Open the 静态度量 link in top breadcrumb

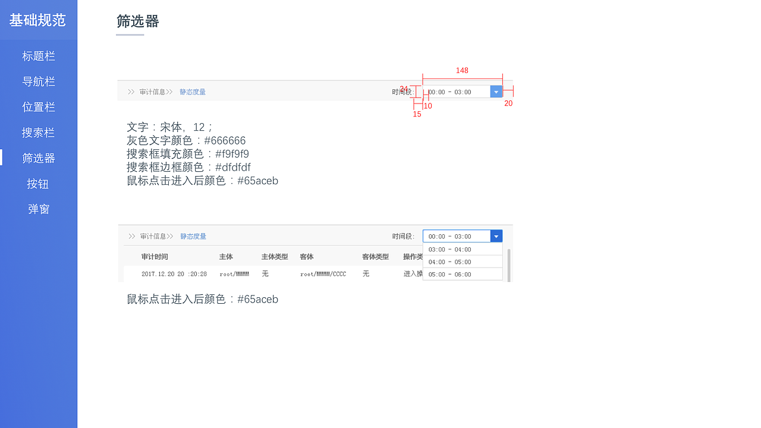tap(191, 92)
